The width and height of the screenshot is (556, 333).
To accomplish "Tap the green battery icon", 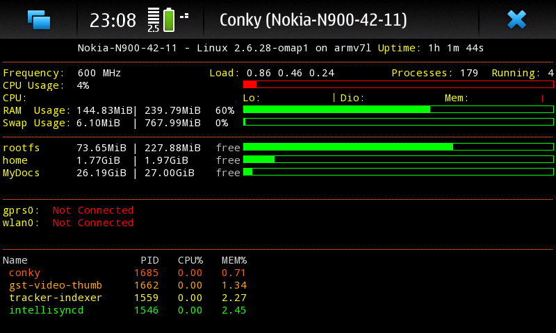I will click(x=169, y=20).
